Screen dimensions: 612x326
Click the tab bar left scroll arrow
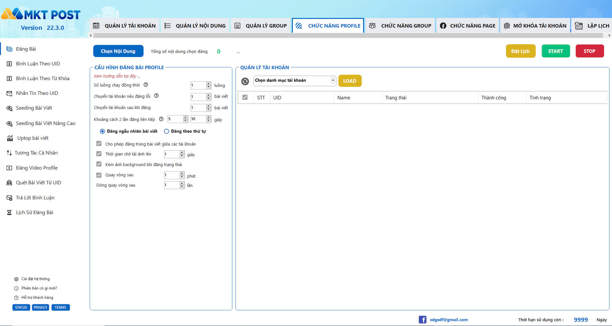[91, 36]
